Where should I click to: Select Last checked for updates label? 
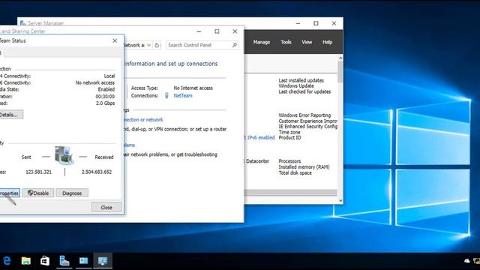coord(304,91)
